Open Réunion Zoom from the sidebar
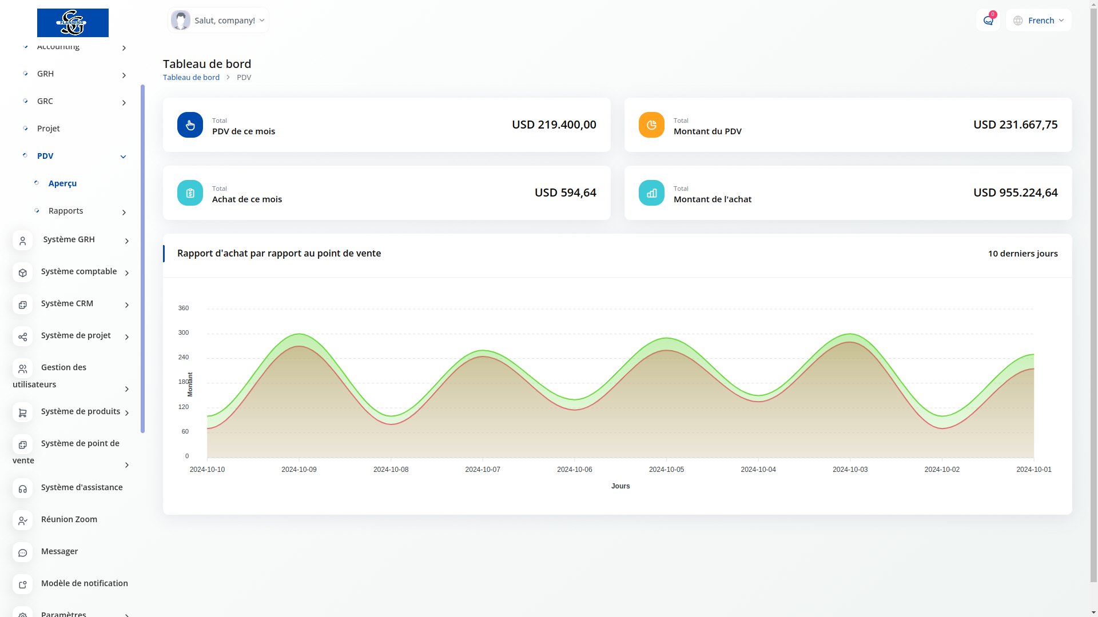The height and width of the screenshot is (617, 1098). point(69,519)
